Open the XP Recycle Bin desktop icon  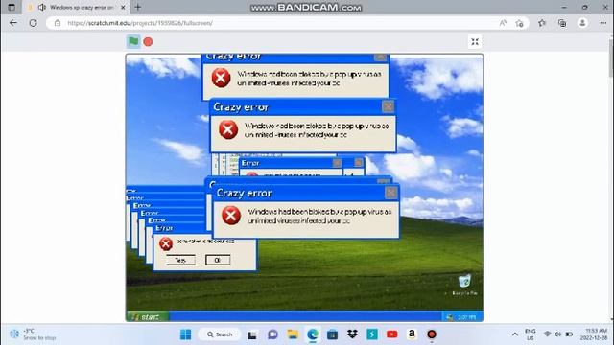coord(464,285)
